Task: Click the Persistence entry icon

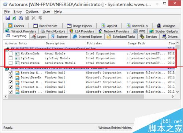Action: pos(17,63)
